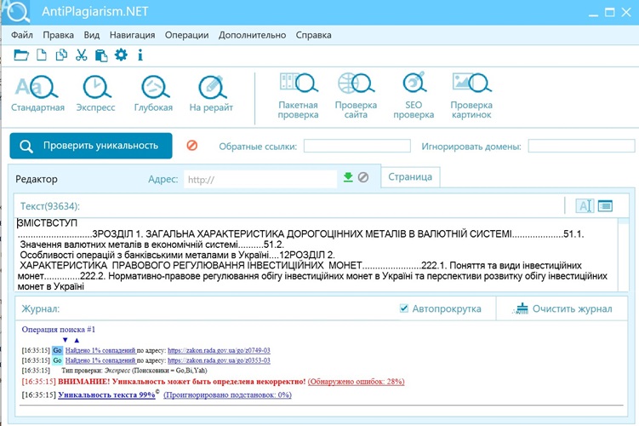Click the 'Текст(93634):' label
Screen dimensions: 639x426
pos(50,206)
